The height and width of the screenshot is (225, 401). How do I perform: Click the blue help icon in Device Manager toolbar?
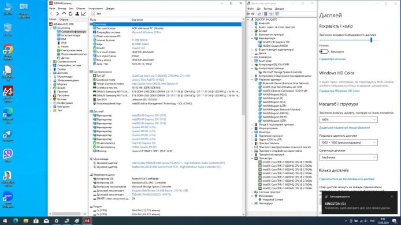pyautogui.click(x=266, y=14)
